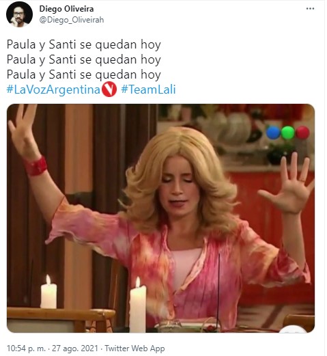
Task: Click the blue ball of Telefe logo
Action: tap(273, 133)
